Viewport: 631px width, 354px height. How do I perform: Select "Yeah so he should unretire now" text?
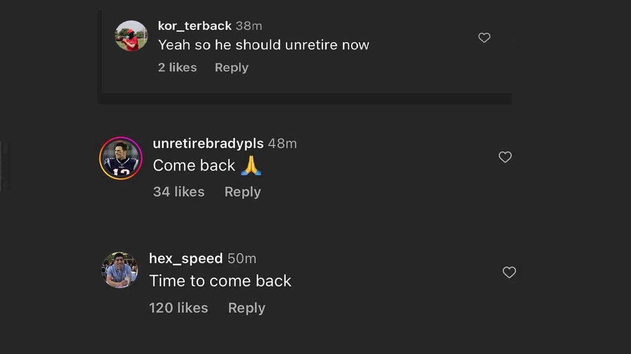tap(263, 45)
